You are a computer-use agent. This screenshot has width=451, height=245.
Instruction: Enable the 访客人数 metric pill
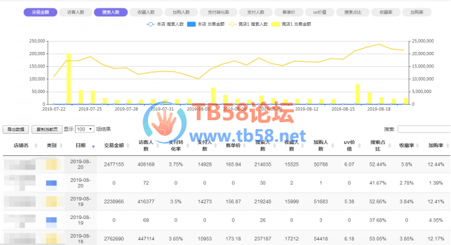[76, 12]
